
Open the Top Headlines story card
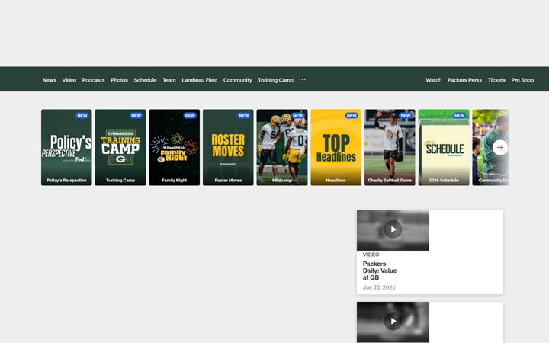pos(336,147)
